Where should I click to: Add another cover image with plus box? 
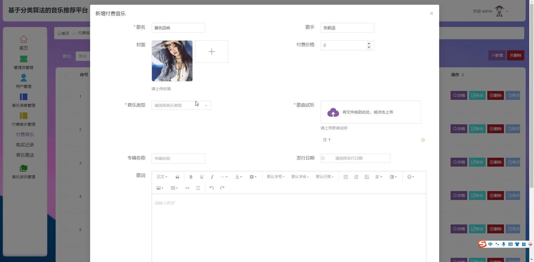[211, 51]
